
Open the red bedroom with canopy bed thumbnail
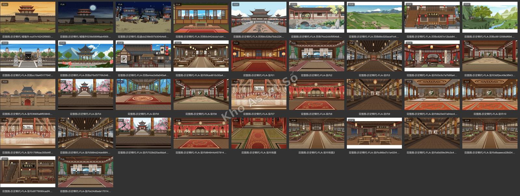point(432,56)
